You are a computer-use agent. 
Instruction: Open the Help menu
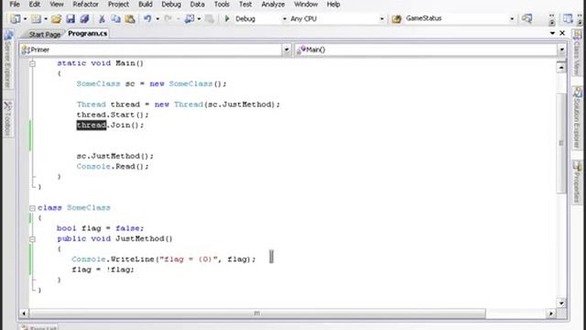333,5
